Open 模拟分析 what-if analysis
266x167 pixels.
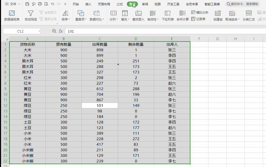(x=200, y=12)
